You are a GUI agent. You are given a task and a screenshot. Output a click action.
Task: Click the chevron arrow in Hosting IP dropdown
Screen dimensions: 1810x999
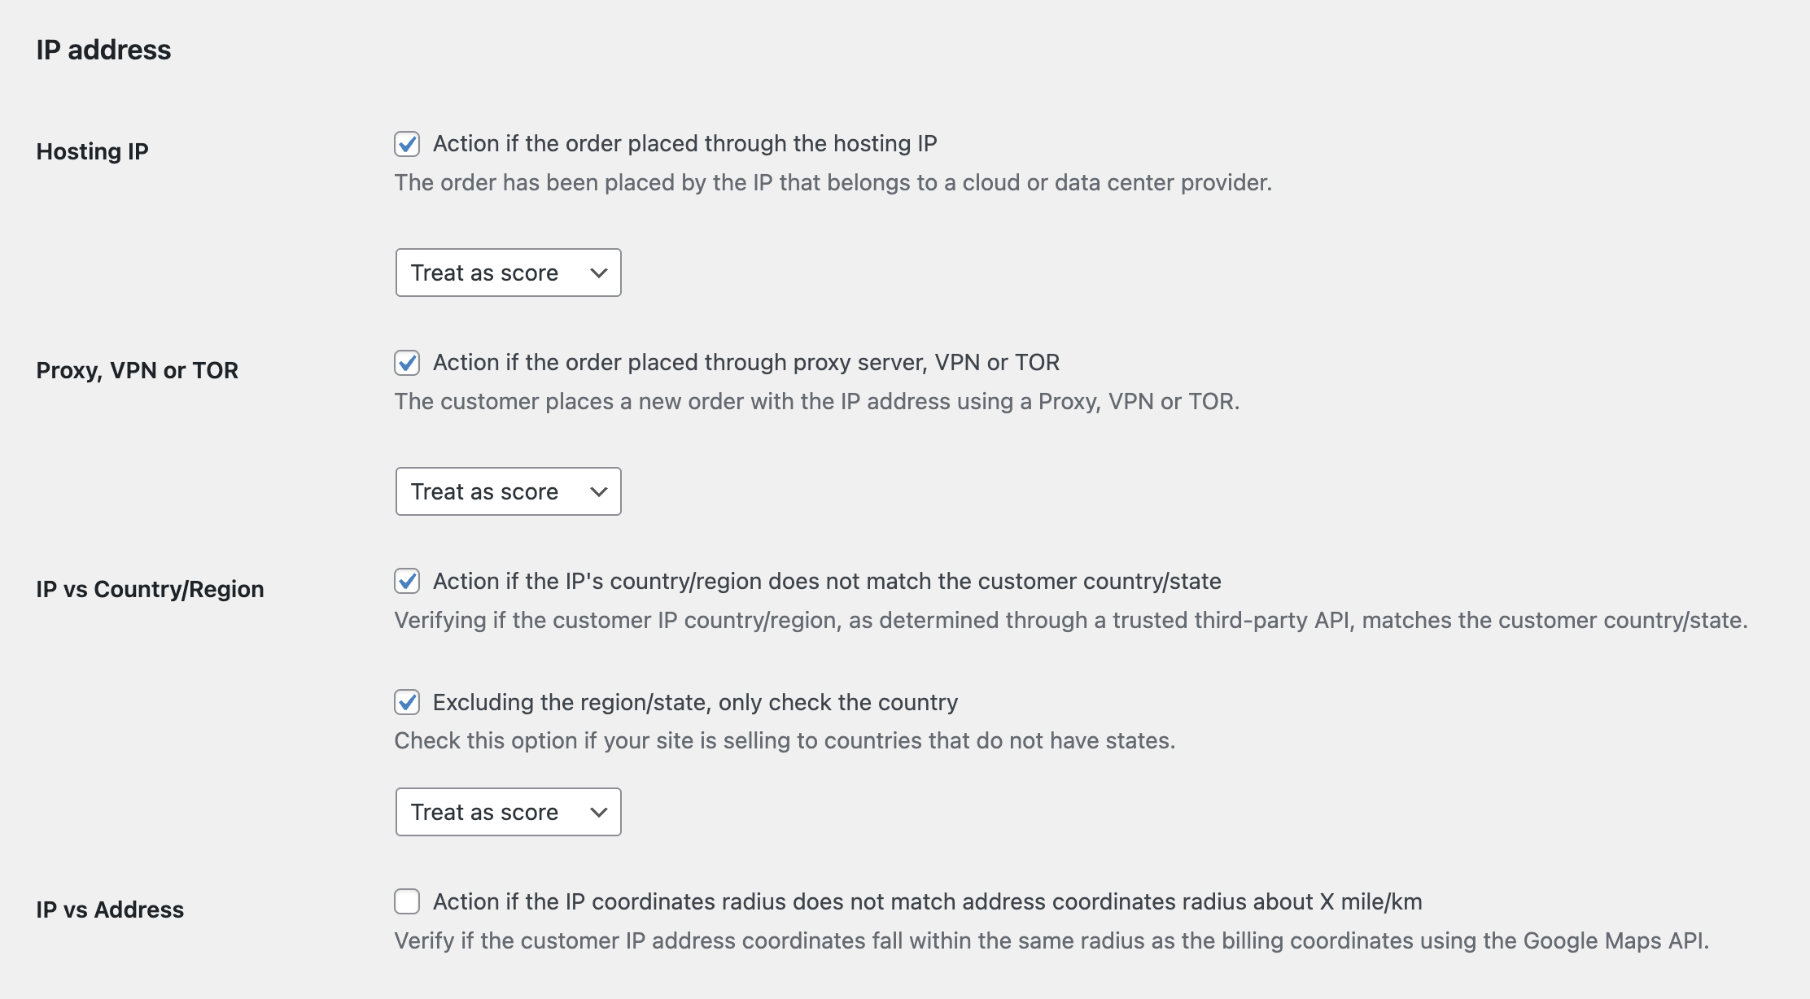click(x=599, y=273)
